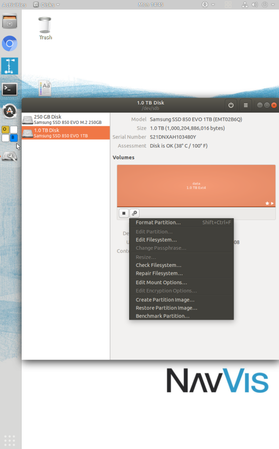This screenshot has height=449, width=279.
Task: Unmount the partition with stop button
Action: 124,213
